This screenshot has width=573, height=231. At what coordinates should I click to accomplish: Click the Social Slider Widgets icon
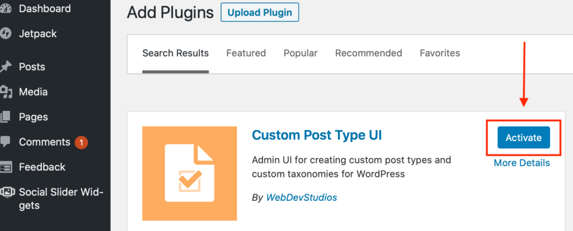[x=7, y=192]
